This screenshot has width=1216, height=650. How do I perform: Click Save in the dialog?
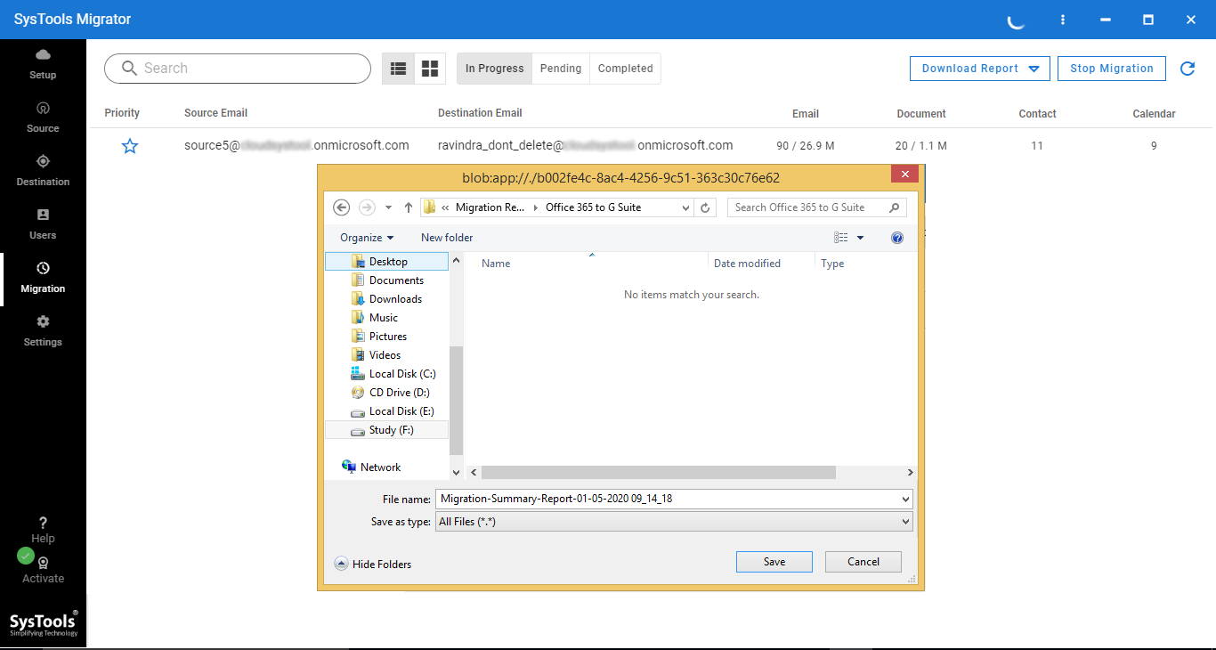point(774,562)
